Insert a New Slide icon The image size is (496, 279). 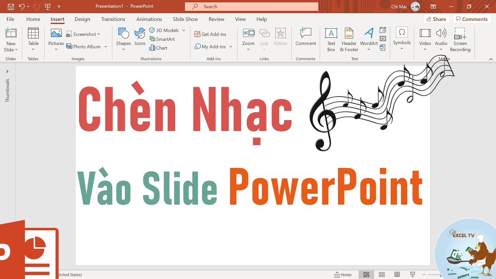pyautogui.click(x=11, y=34)
